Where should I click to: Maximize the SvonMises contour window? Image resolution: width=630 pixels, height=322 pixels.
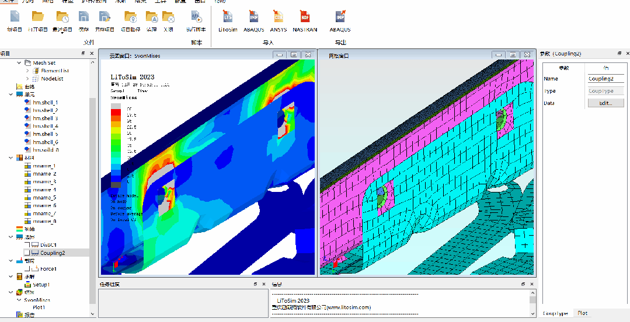[x=294, y=55]
